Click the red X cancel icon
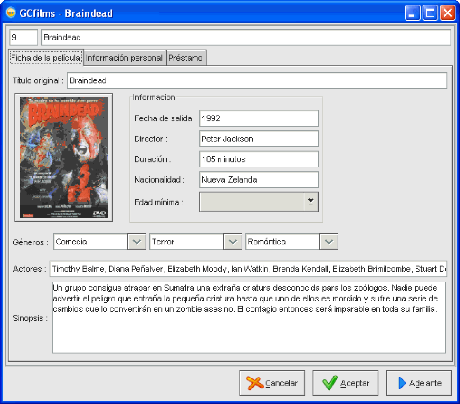 coord(253,383)
